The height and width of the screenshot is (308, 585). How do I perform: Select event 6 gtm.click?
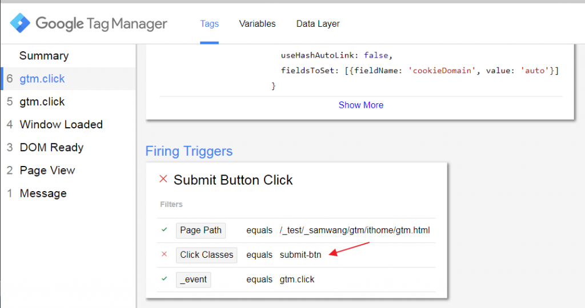point(68,79)
